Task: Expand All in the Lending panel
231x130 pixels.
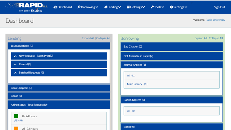Action: [88, 38]
